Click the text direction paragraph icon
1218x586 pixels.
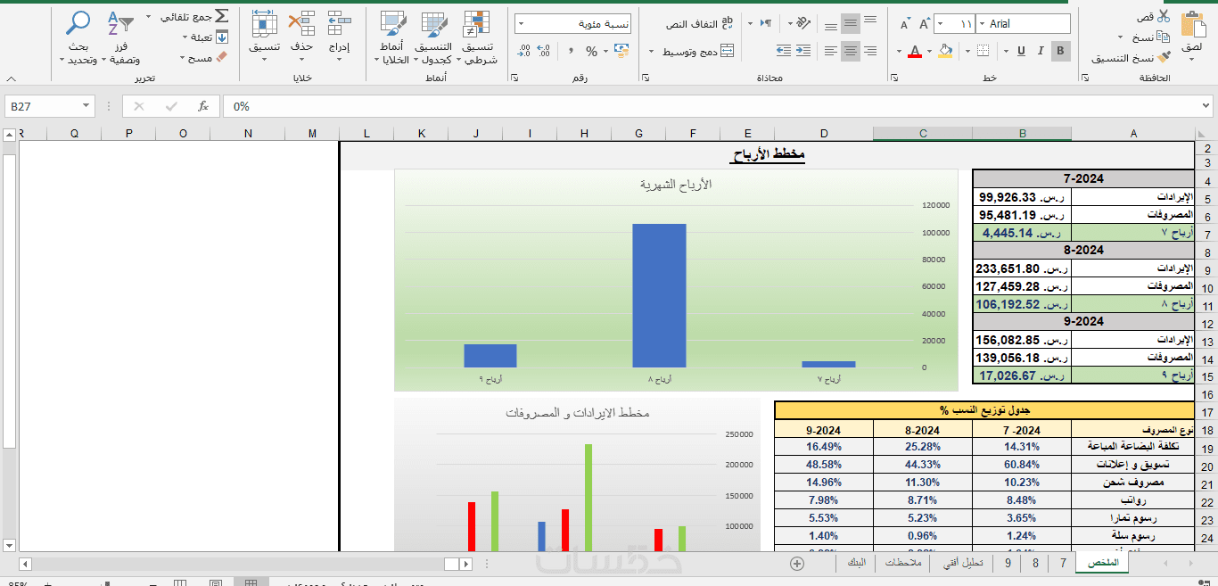point(766,24)
